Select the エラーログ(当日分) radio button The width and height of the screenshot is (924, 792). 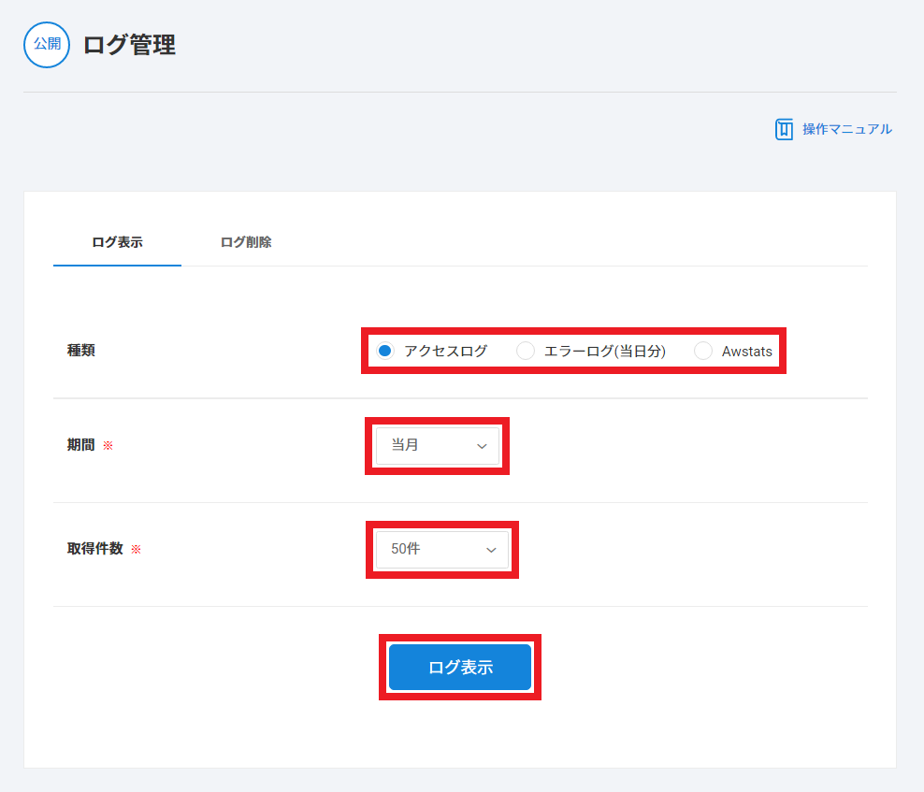pos(526,352)
